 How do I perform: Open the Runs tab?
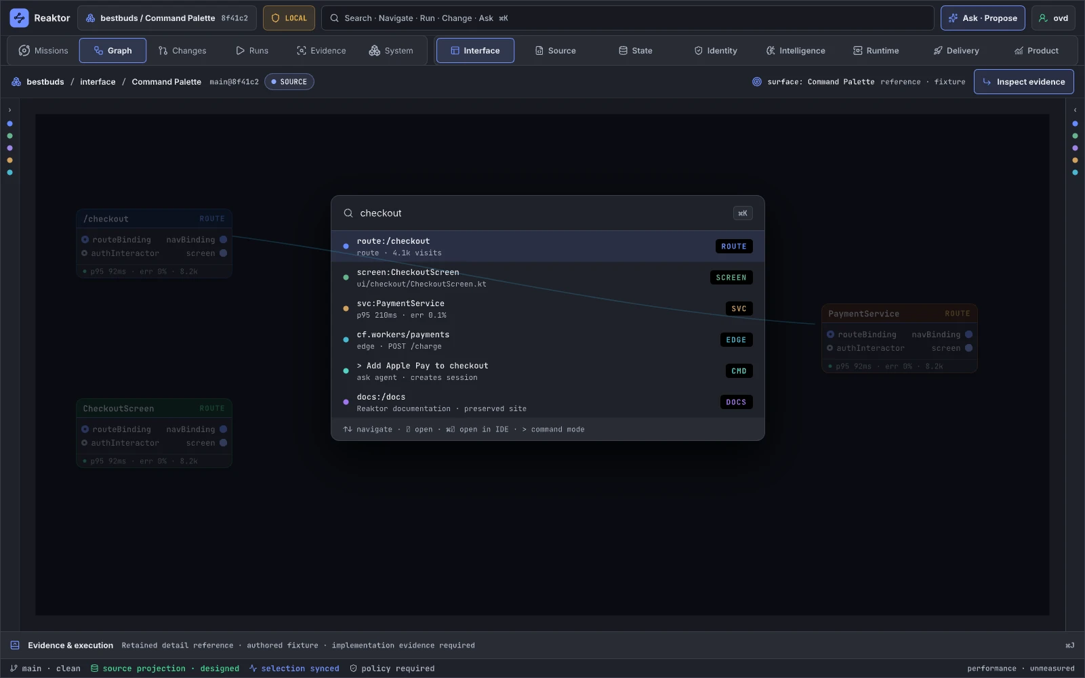point(252,51)
